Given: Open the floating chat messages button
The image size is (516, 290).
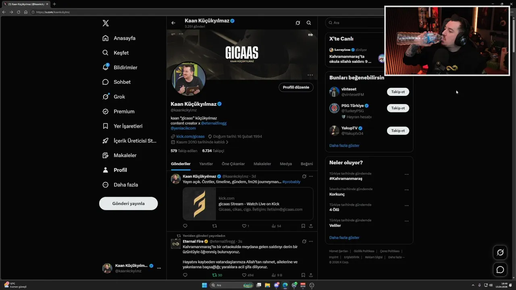Looking at the screenshot, I should (500, 269).
